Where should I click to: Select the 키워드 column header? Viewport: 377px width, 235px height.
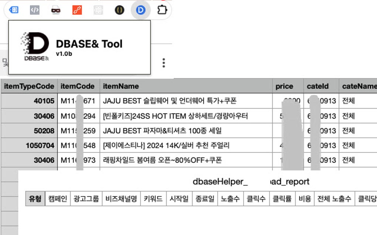[x=153, y=199]
